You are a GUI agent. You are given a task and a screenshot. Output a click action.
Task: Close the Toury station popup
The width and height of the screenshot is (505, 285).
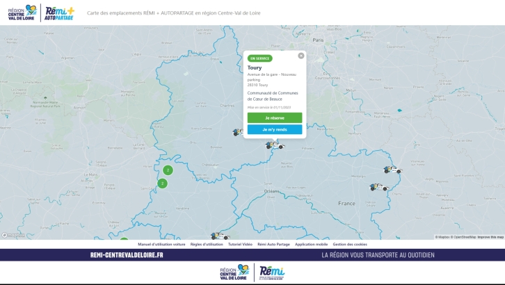point(301,56)
